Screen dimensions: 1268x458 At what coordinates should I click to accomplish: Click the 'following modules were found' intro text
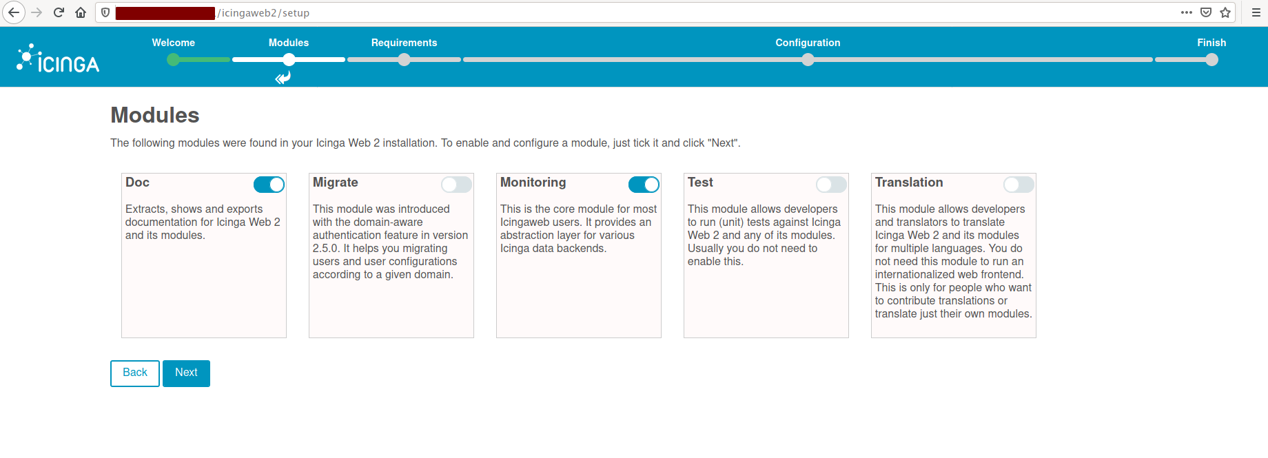tap(425, 143)
